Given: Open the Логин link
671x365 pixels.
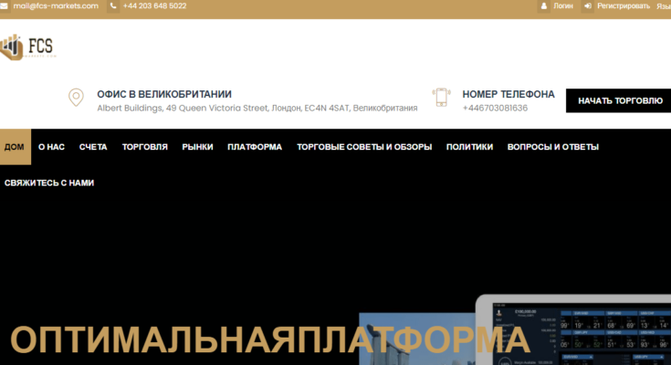Looking at the screenshot, I should pyautogui.click(x=562, y=6).
